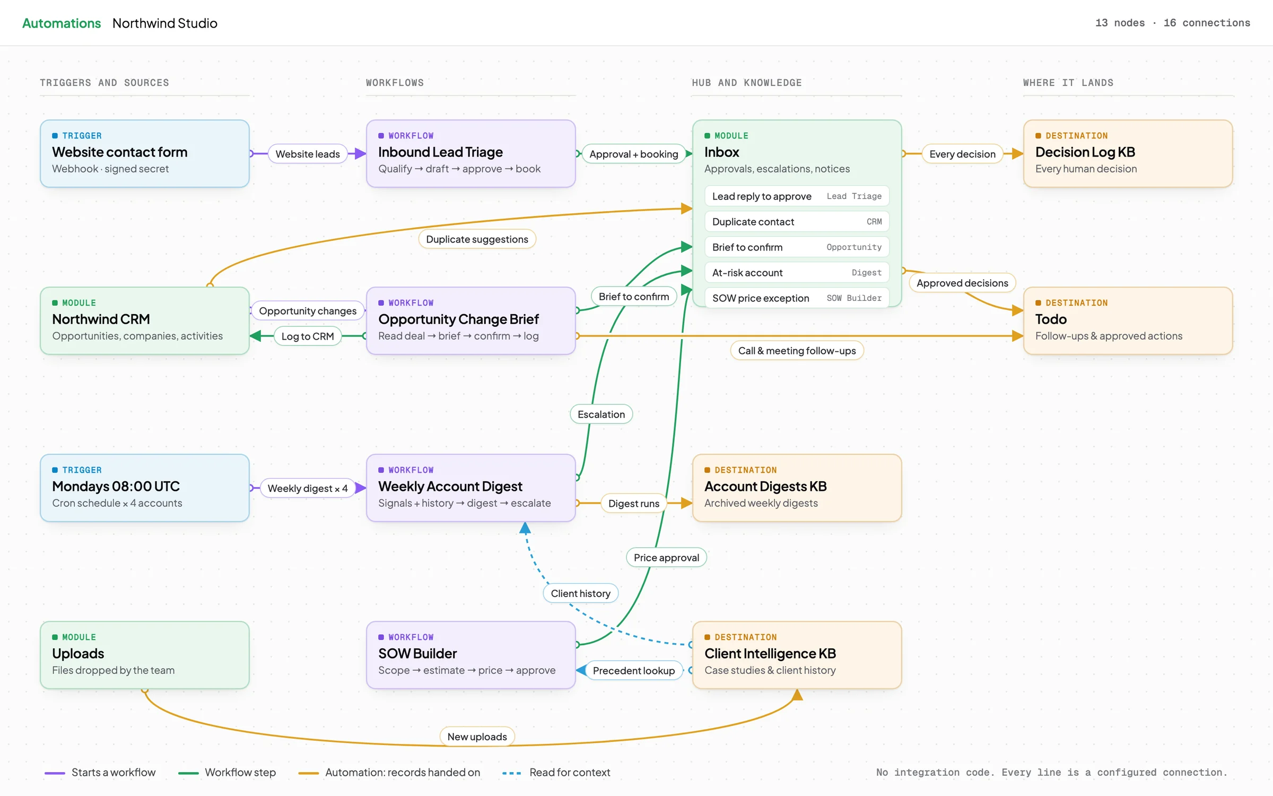1273x796 pixels.
Task: Click the Log to CRM connection label
Action: coord(308,336)
